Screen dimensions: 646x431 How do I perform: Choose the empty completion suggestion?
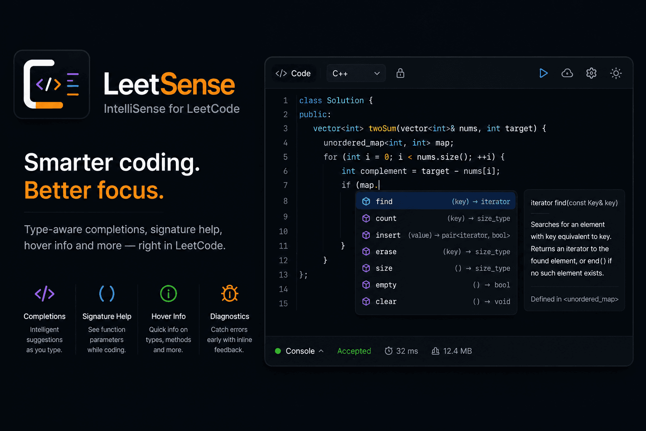point(436,285)
